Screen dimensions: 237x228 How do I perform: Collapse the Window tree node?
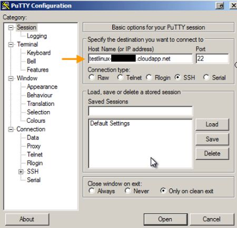pyautogui.click(x=11, y=78)
